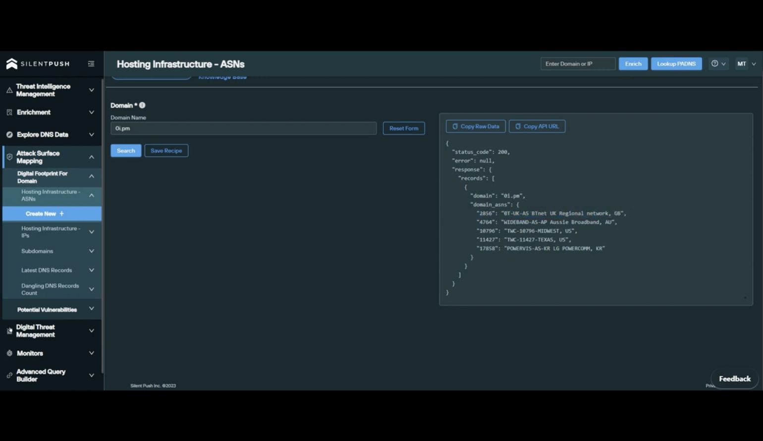Click the Save Recipe button
Screen dimensions: 763x441
[166, 151]
